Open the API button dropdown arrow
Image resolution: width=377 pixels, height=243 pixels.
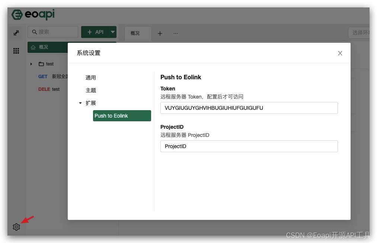(113, 32)
